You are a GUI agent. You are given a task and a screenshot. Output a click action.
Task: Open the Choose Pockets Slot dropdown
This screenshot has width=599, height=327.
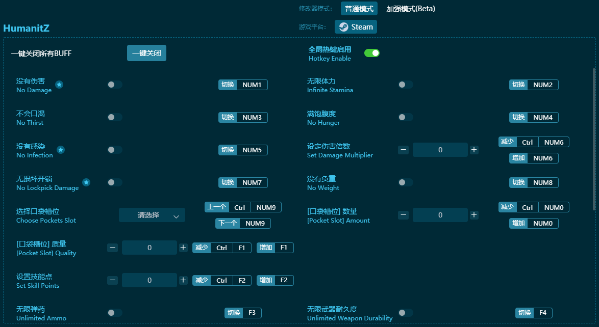pos(152,215)
